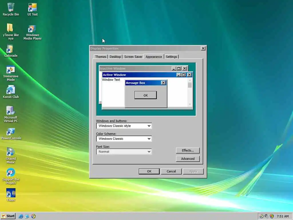Click the Apply button
The height and width of the screenshot is (220, 293).
click(193, 171)
